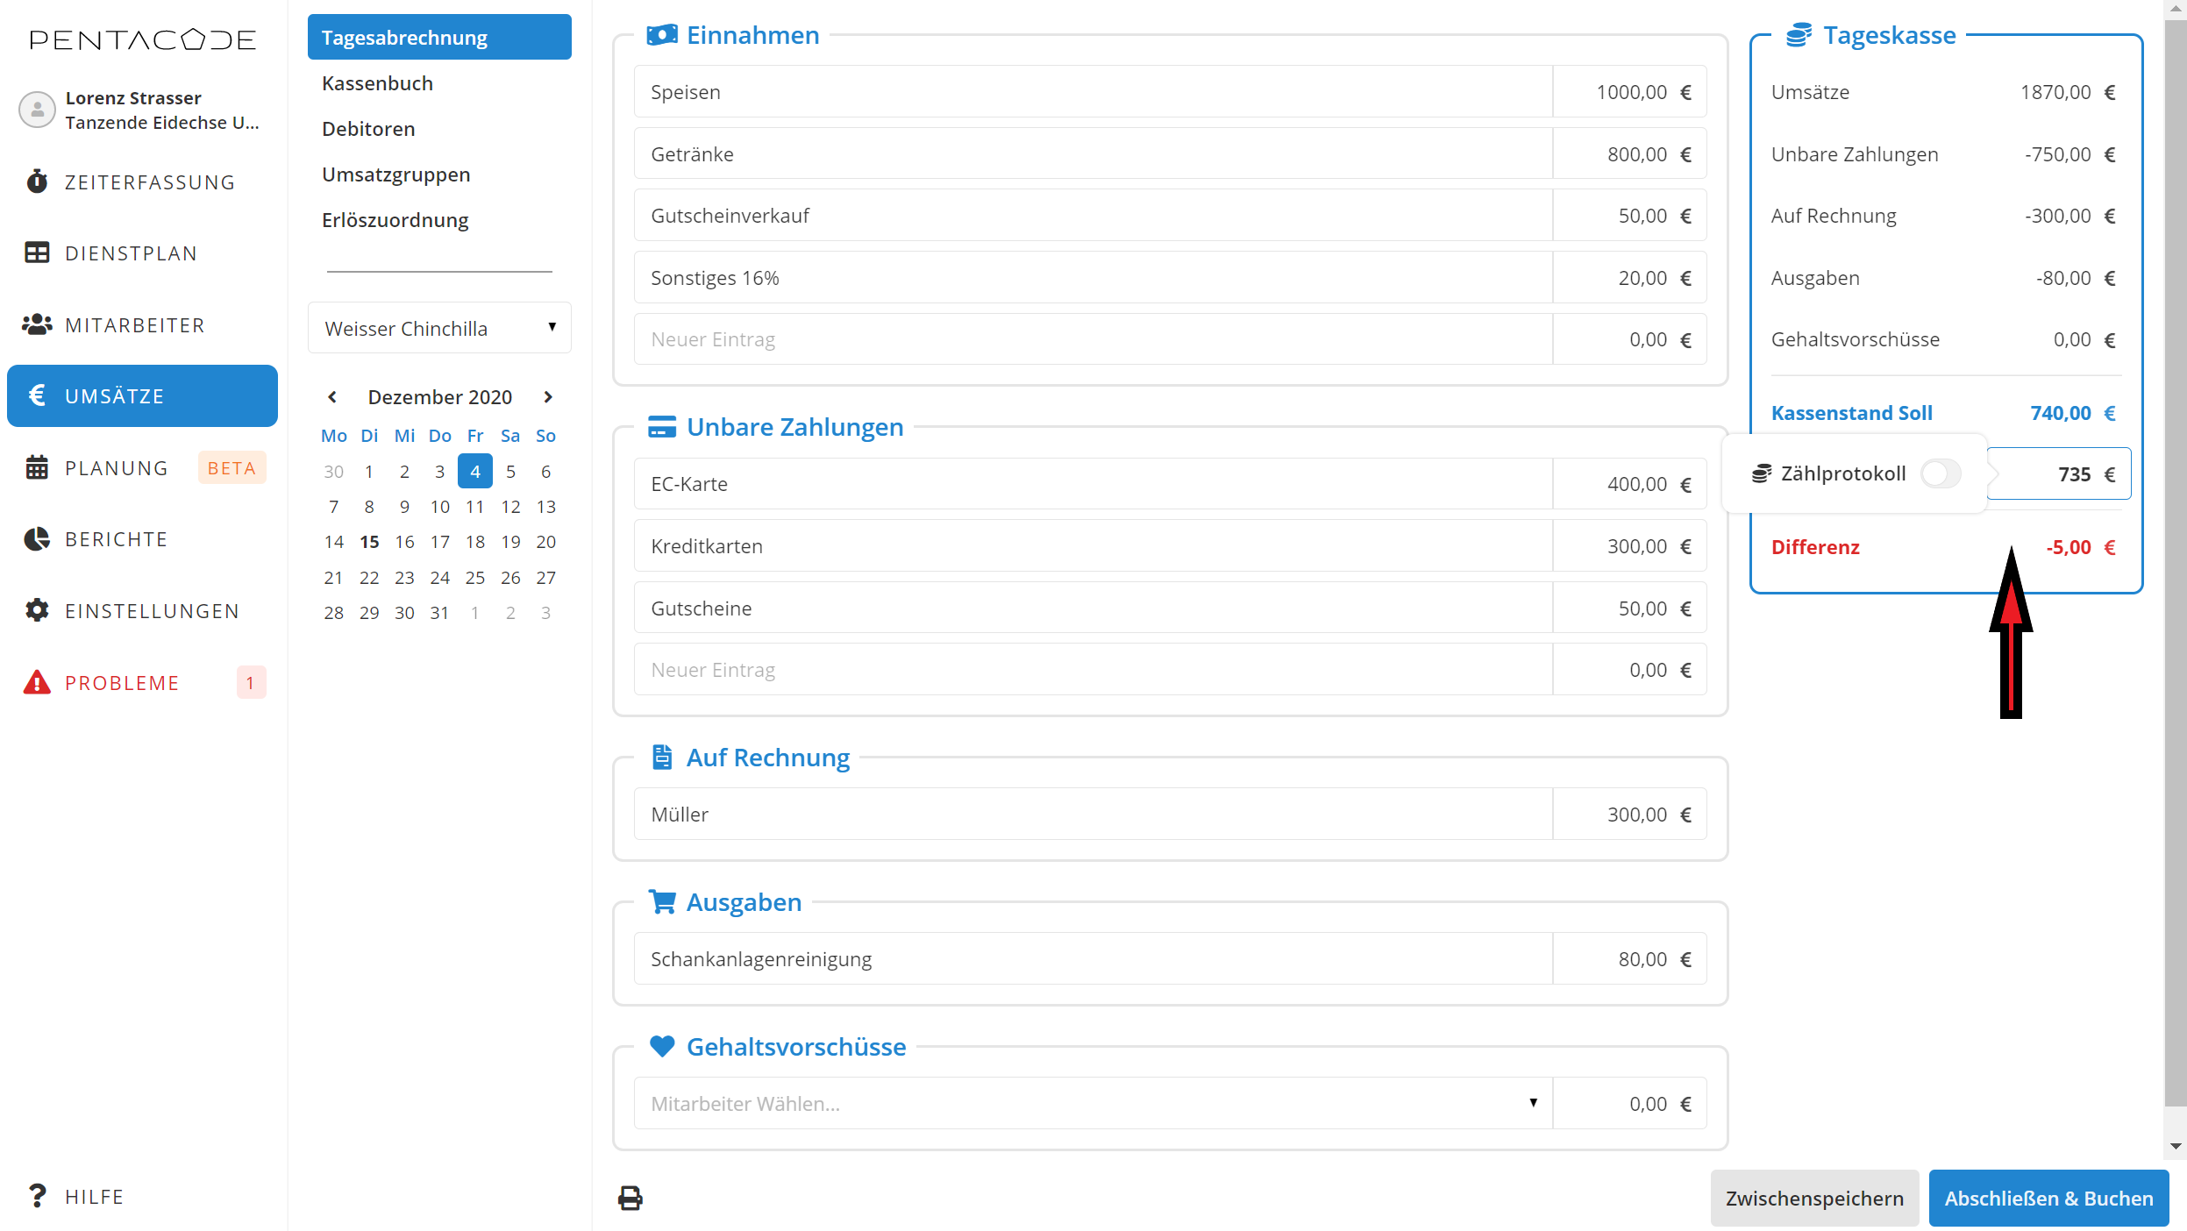This screenshot has height=1231, width=2187.
Task: Go to next month in calendar
Action: point(548,397)
